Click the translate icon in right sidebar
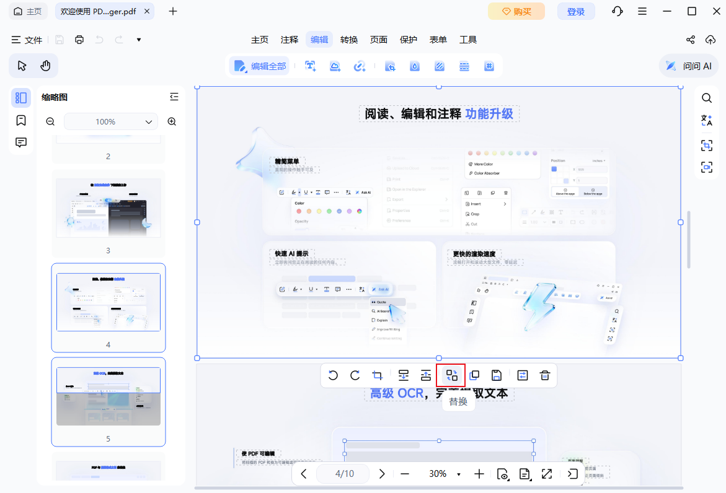This screenshot has height=493, width=726. point(707,121)
